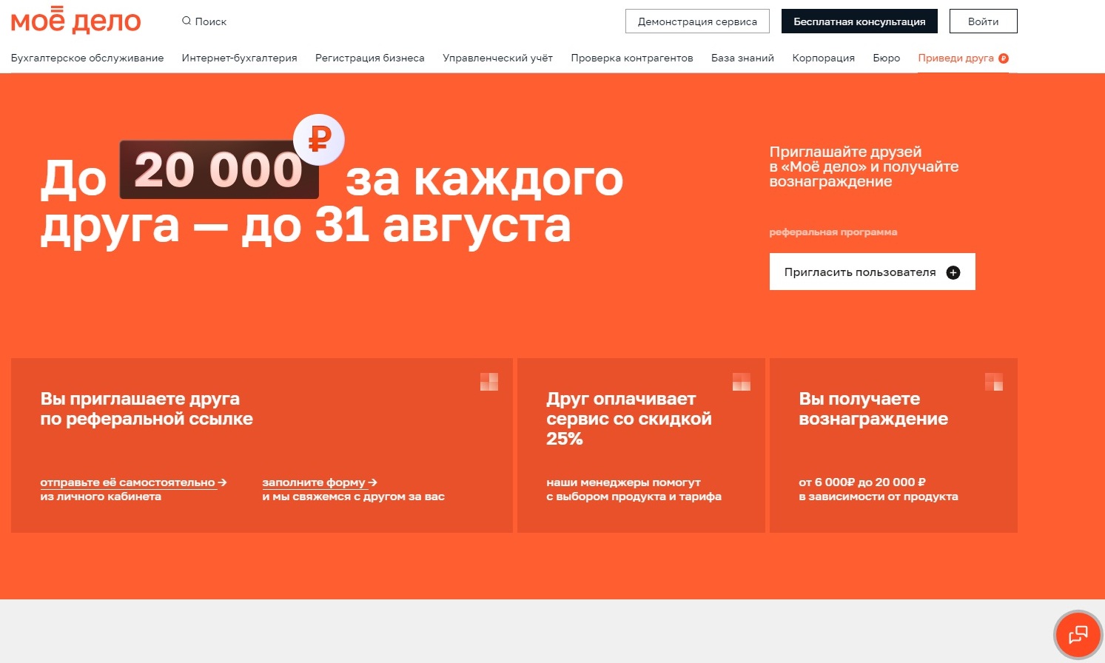The image size is (1105, 663).
Task: Open the chat widget icon
Action: pyautogui.click(x=1078, y=634)
